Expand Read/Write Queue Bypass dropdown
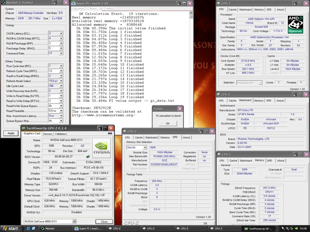The image size is (310, 232). point(61,106)
